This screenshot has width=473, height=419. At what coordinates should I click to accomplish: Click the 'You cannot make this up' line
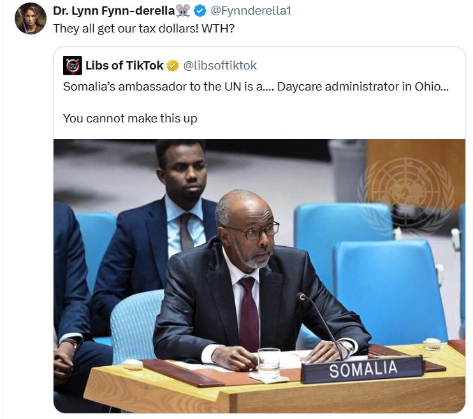click(x=130, y=119)
